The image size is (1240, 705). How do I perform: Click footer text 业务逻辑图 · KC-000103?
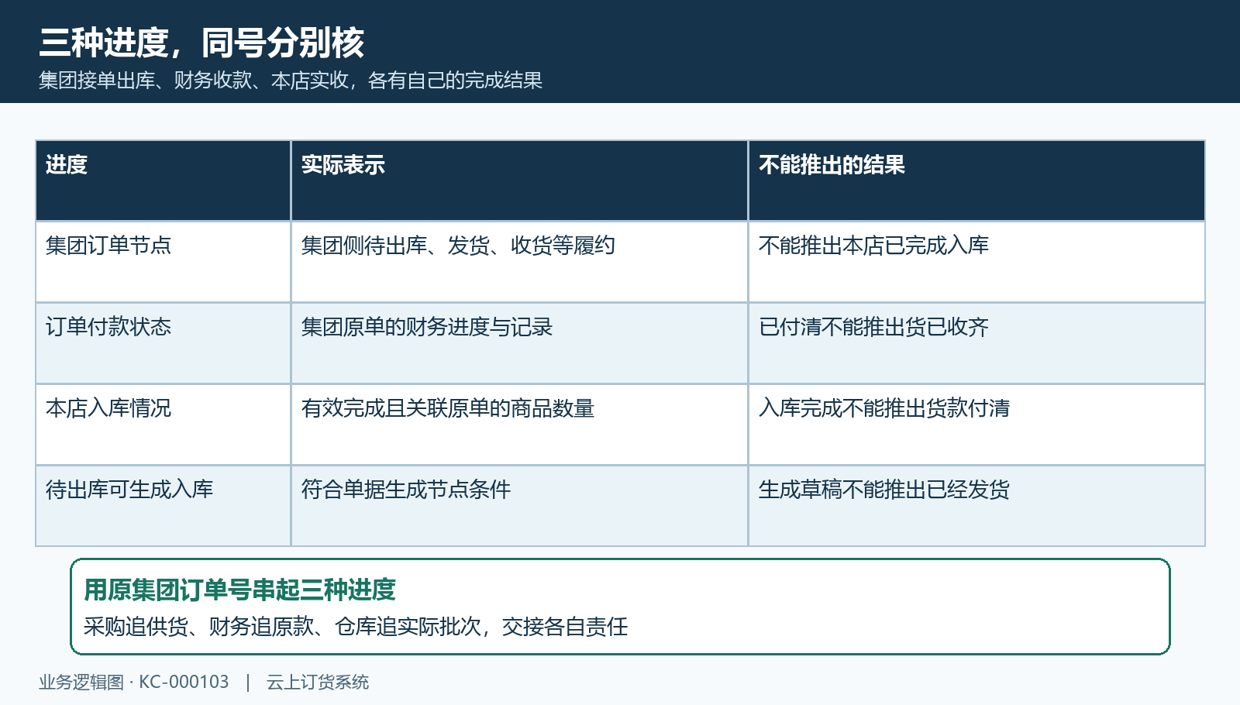[x=134, y=683]
